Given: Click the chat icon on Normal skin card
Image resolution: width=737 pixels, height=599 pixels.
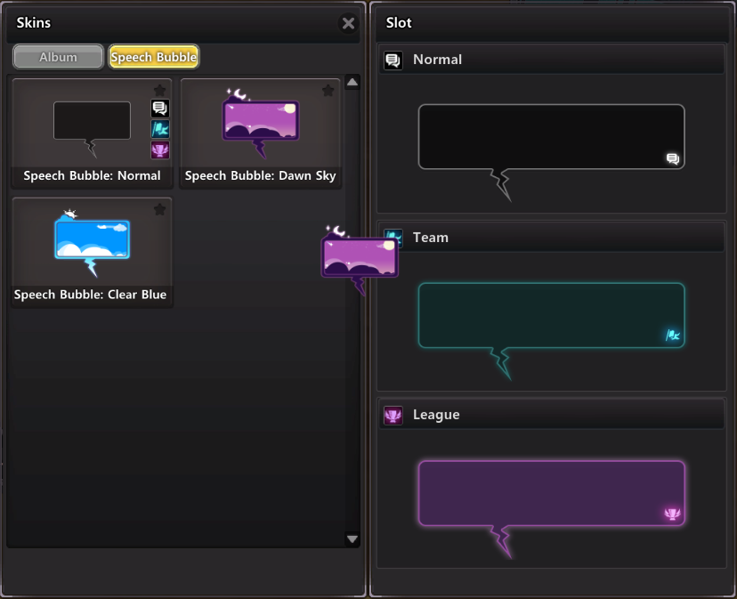Looking at the screenshot, I should coord(159,109).
